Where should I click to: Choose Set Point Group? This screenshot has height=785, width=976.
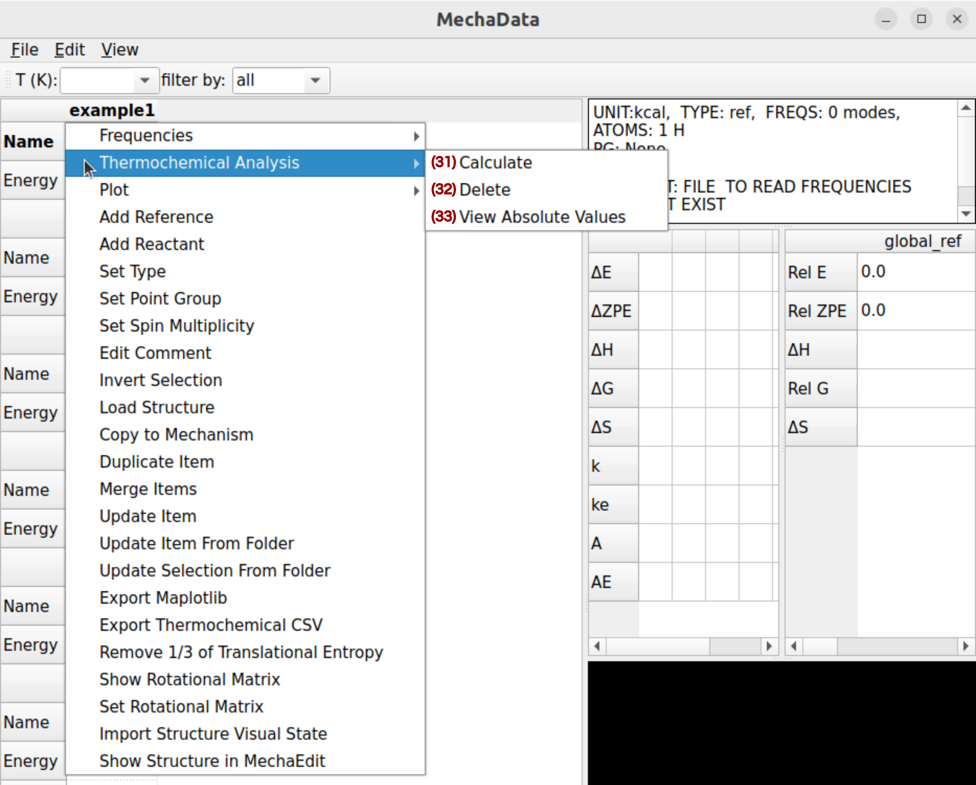tap(245, 299)
